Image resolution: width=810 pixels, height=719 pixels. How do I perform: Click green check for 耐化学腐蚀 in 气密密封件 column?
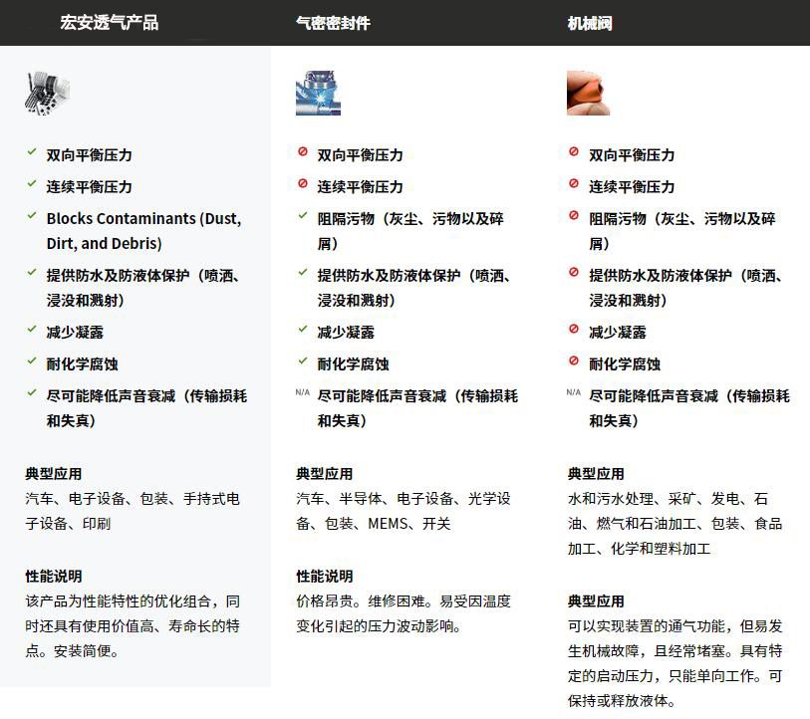[x=303, y=361]
